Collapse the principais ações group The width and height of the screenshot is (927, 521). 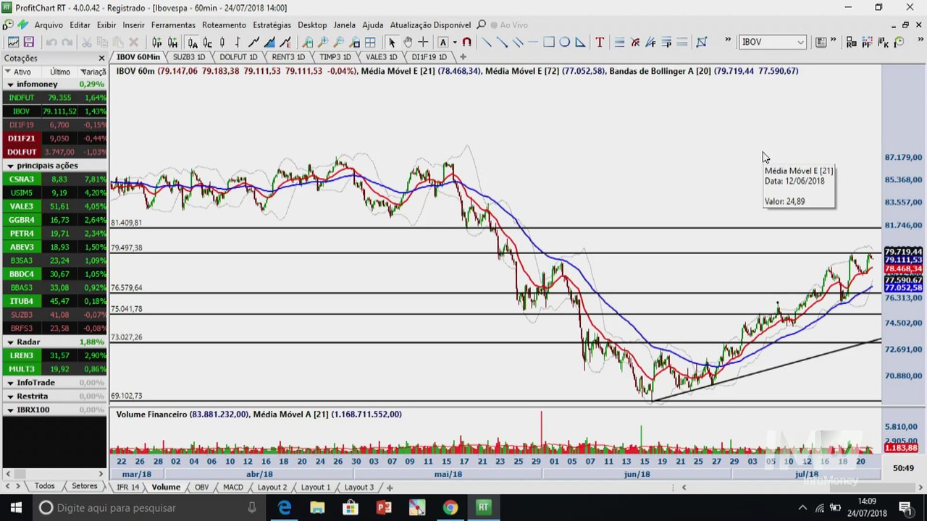click(11, 166)
